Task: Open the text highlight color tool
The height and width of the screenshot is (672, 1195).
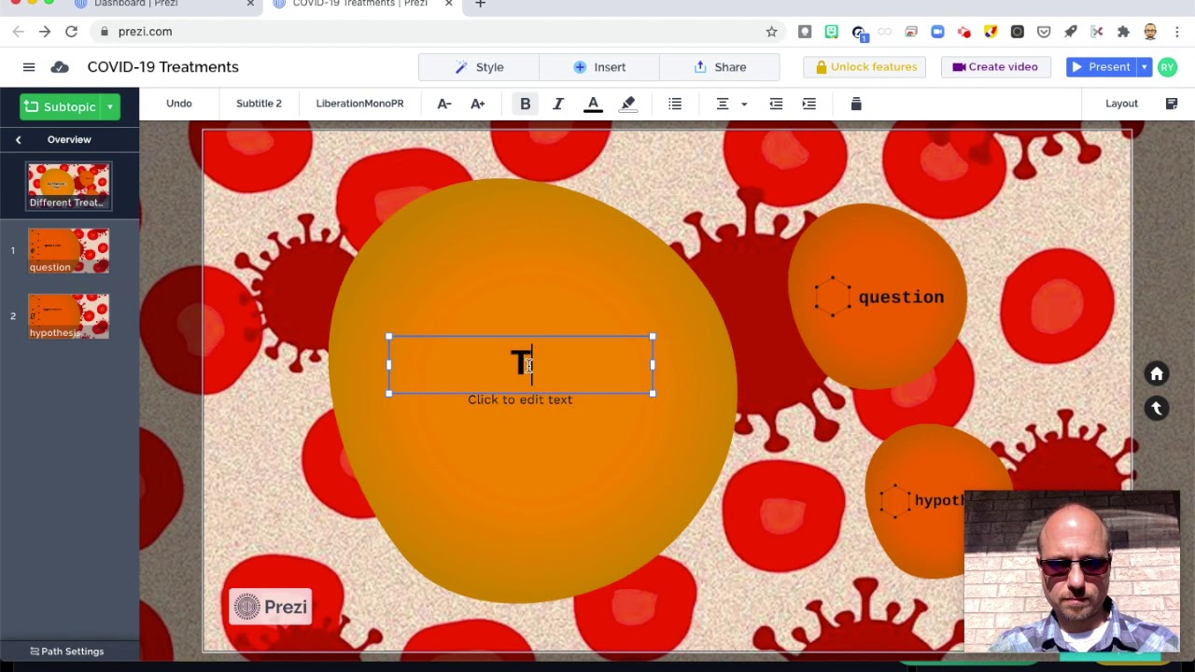Action: (x=628, y=105)
